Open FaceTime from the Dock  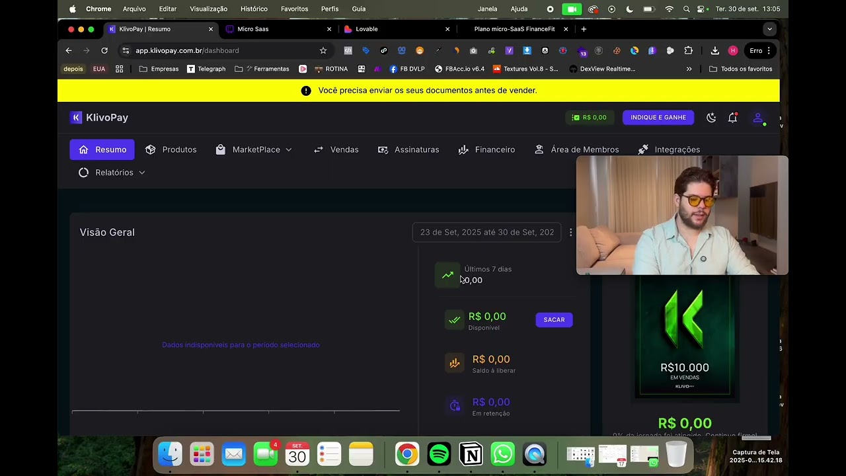[266, 454]
